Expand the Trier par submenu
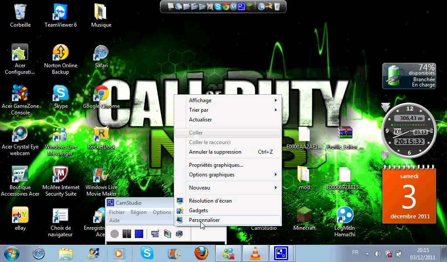 [228, 110]
